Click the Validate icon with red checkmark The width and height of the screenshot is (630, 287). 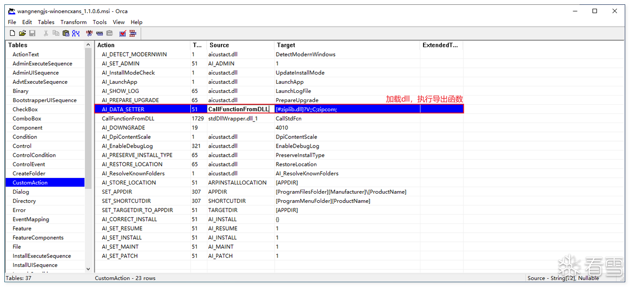123,33
